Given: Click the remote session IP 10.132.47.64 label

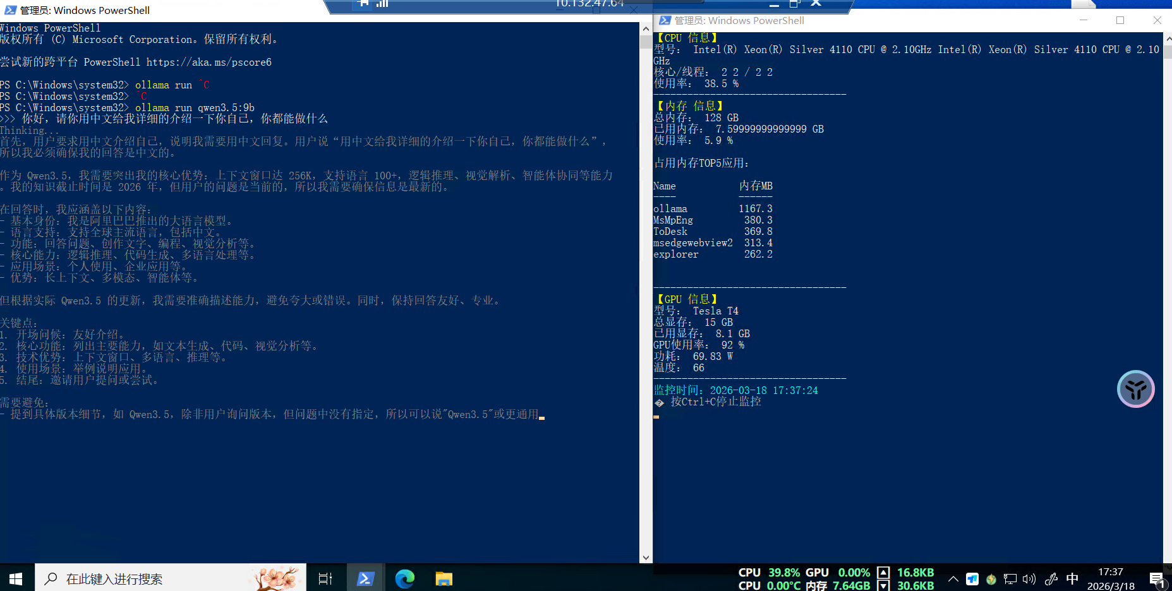Looking at the screenshot, I should pos(589,3).
